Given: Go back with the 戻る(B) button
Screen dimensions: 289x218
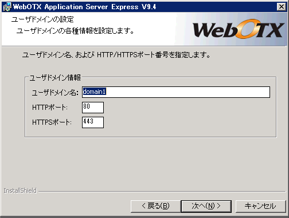Looking at the screenshot, I should click(155, 206).
